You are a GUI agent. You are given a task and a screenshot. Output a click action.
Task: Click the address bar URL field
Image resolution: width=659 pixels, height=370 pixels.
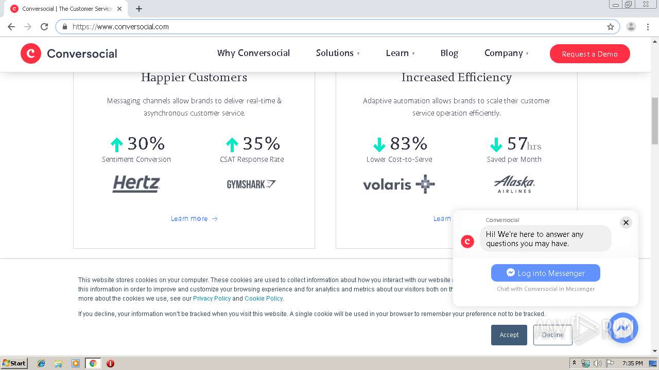(x=329, y=27)
